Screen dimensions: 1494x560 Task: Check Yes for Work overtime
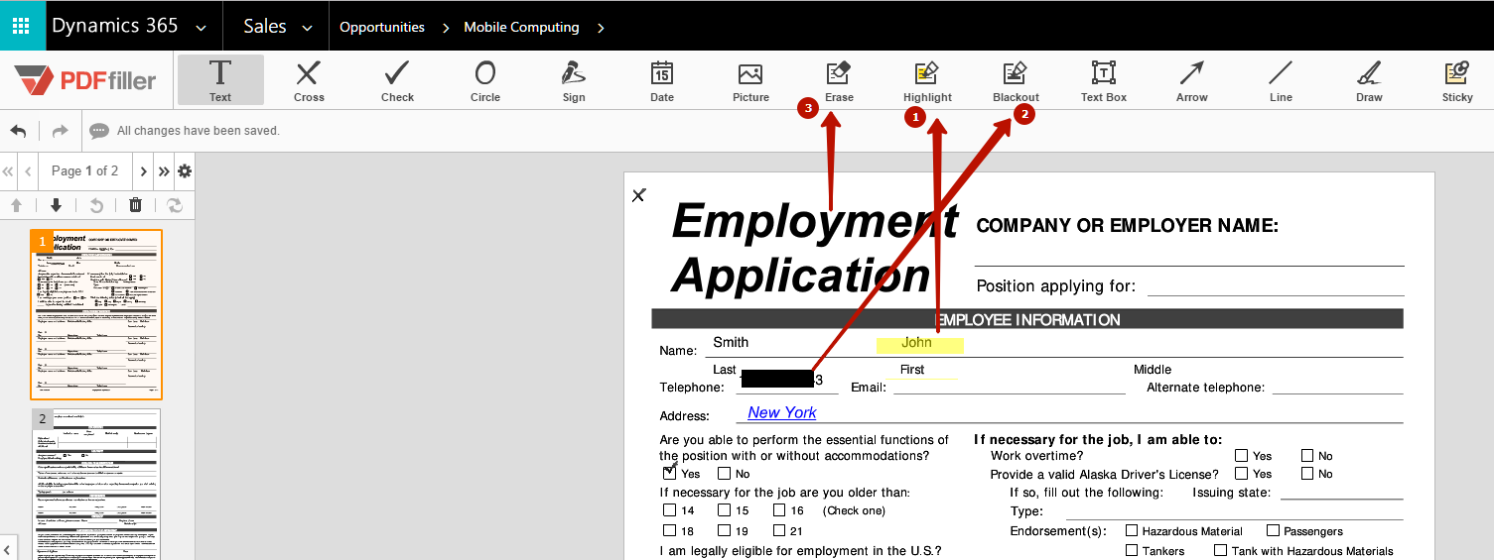[x=1241, y=455]
